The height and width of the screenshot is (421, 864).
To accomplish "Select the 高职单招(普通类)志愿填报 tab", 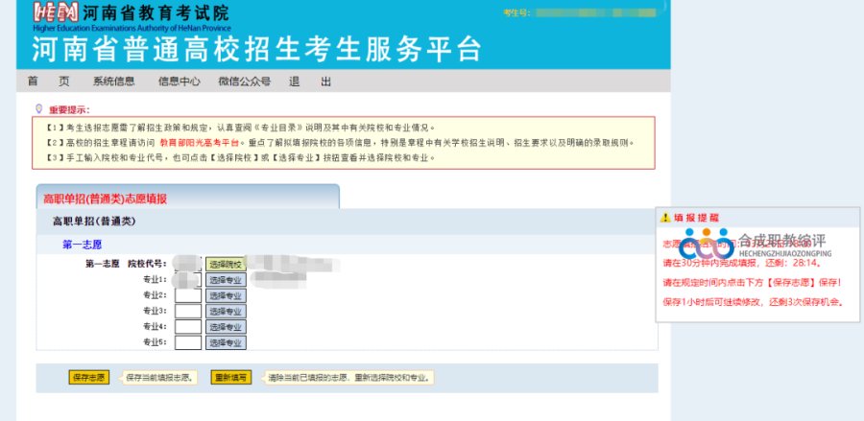I will pyautogui.click(x=187, y=197).
